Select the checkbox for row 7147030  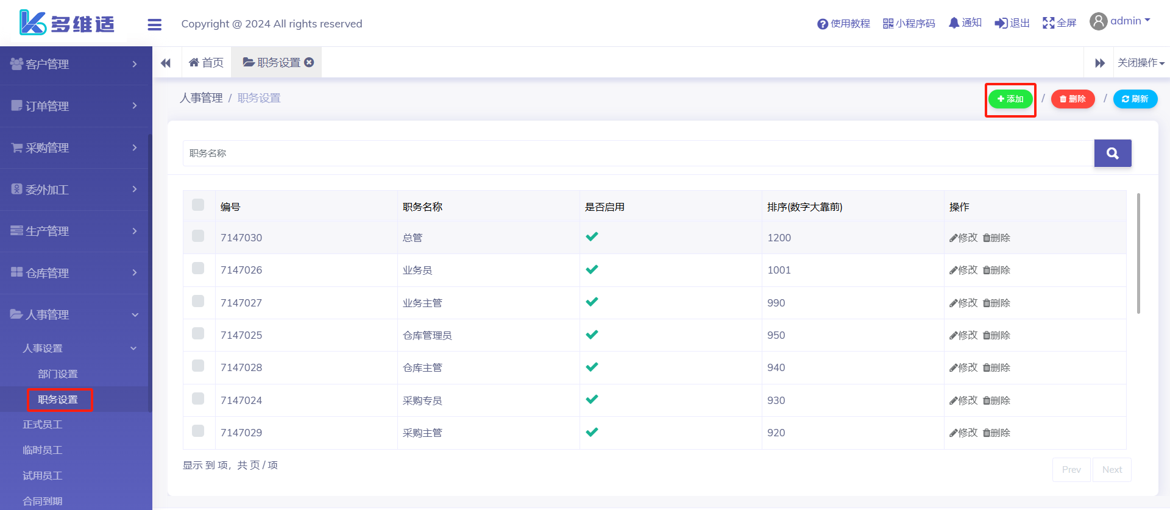point(198,236)
